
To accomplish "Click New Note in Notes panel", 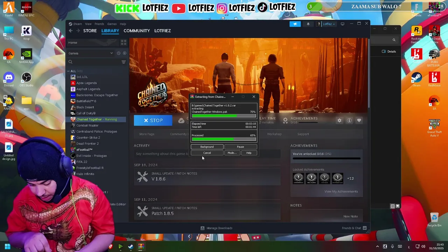I will click(350, 216).
